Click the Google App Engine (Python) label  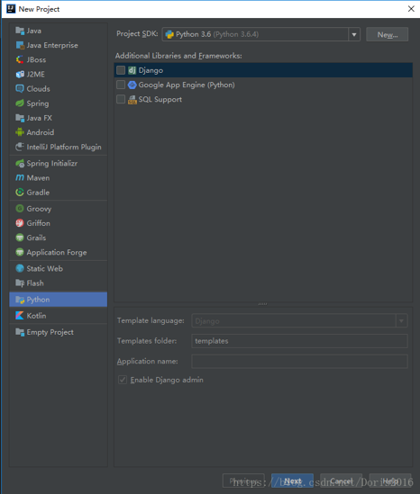pyautogui.click(x=187, y=85)
